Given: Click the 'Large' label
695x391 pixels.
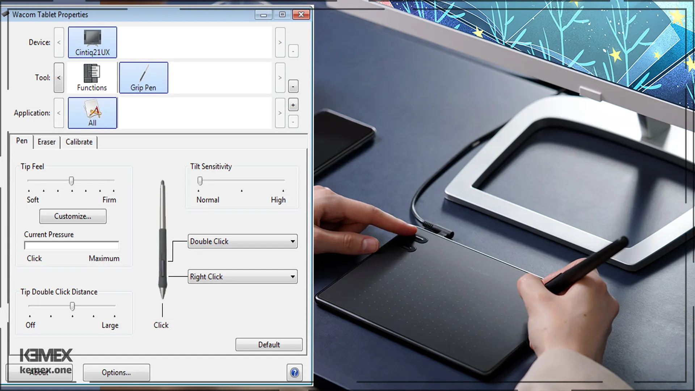Looking at the screenshot, I should pyautogui.click(x=110, y=325).
